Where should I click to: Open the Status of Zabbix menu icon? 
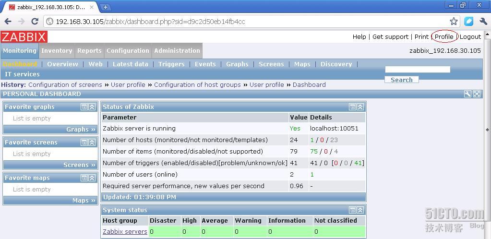click(x=352, y=107)
